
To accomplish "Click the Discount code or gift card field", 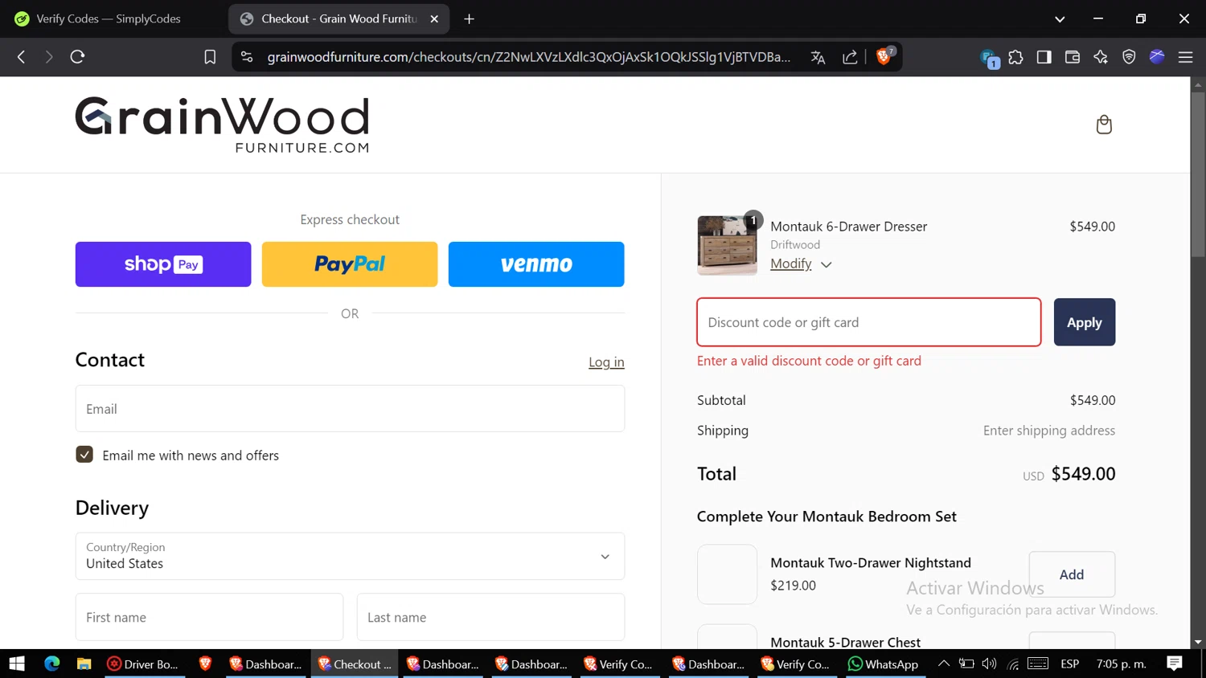I will click(x=869, y=322).
